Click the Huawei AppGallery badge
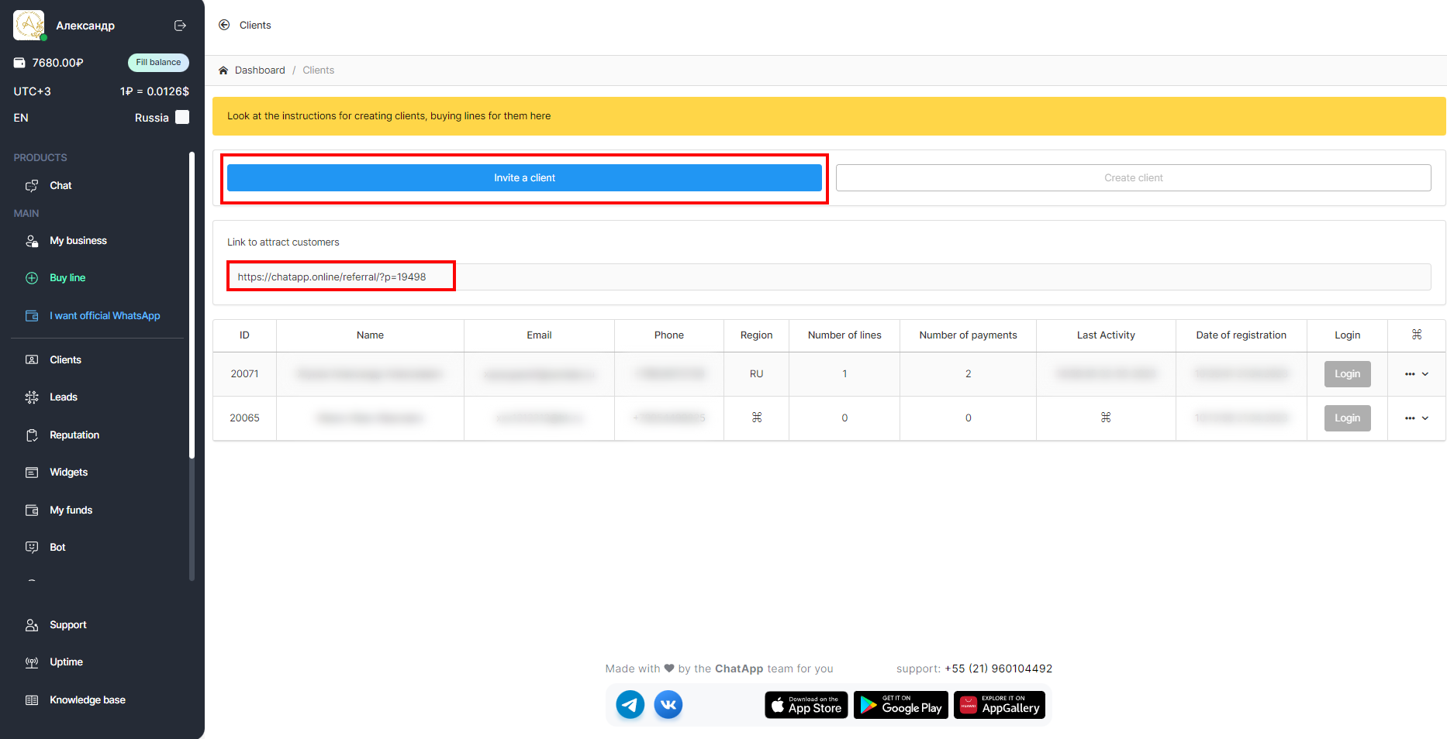 pos(999,705)
